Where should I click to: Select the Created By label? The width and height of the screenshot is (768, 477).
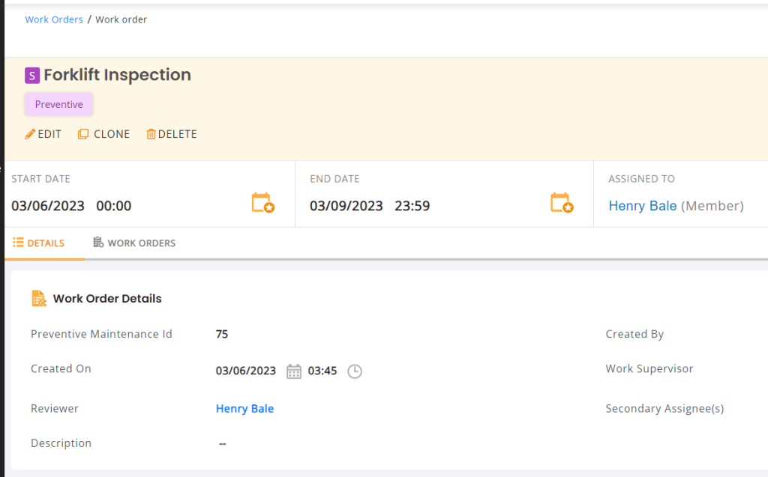(x=634, y=334)
